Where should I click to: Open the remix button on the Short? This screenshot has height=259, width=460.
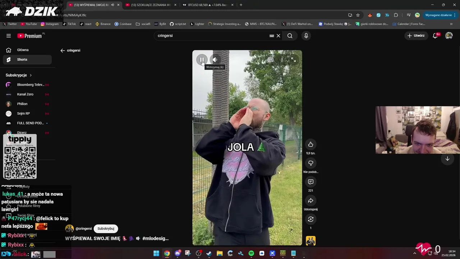(x=311, y=219)
